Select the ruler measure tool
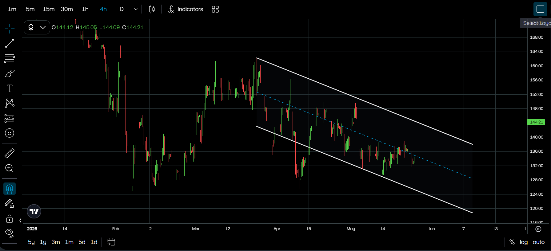This screenshot has height=251, width=551. click(x=10, y=153)
